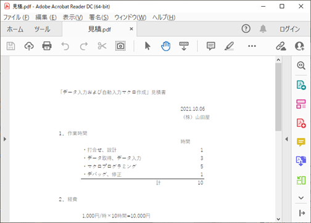Screen dimensions: 311x223
Task: Close the 見積.pdf tab
Action: tap(131, 29)
